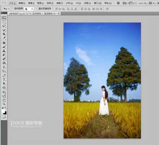Open the 滤镜(T) menu
The image size is (159, 145).
59,3
